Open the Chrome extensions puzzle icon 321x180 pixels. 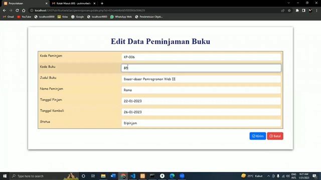click(297, 10)
